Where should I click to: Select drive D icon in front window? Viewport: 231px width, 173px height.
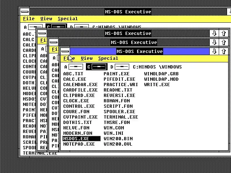pos(122,67)
